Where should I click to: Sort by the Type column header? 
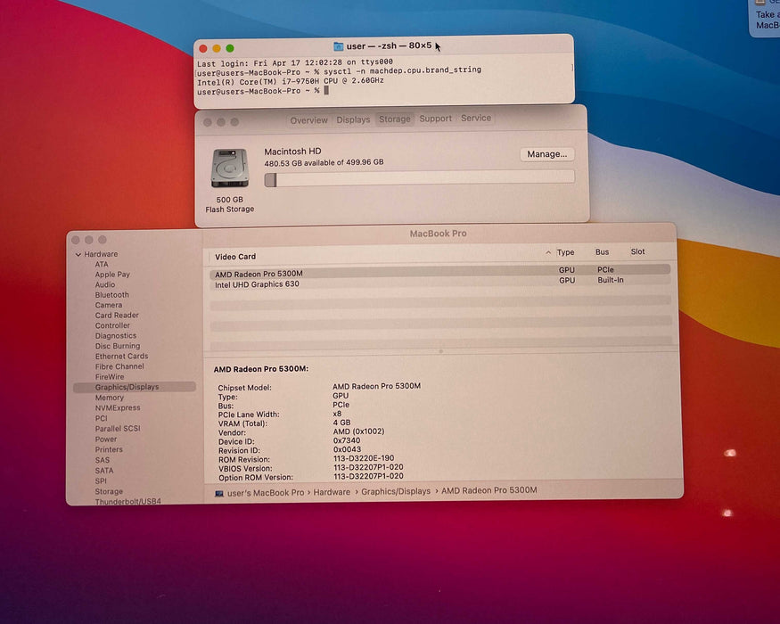(565, 252)
